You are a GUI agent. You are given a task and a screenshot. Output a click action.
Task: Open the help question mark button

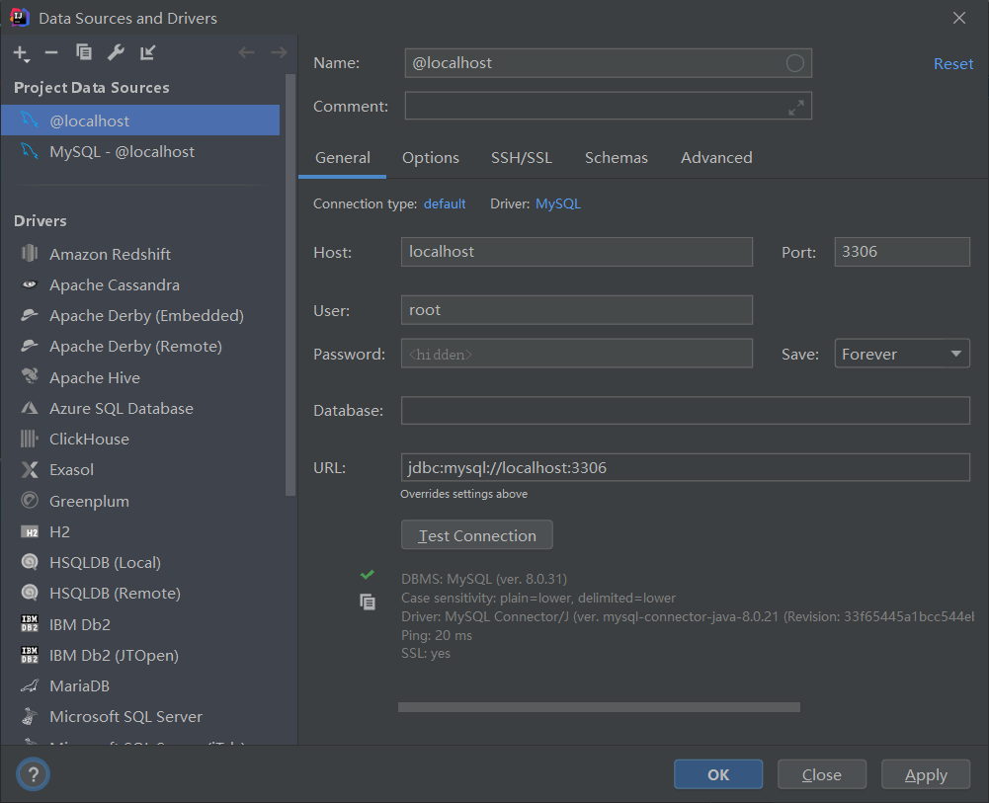pyautogui.click(x=33, y=774)
